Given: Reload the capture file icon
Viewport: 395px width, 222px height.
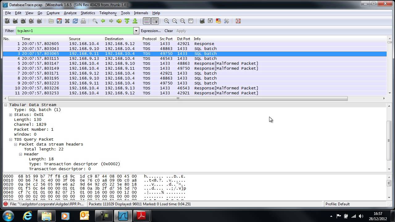Looking at the screenshot, I should pyautogui.click(x=75, y=21).
